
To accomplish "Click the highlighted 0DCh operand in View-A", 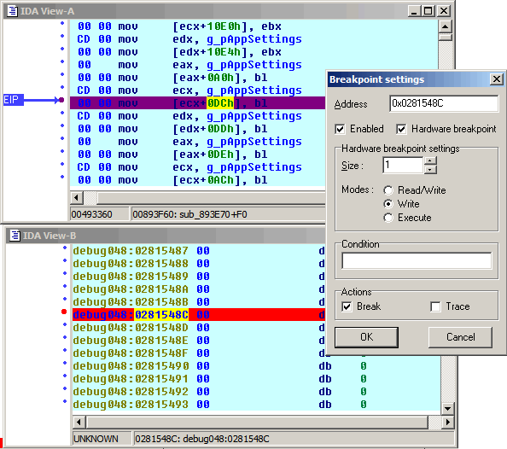I will click(x=220, y=103).
